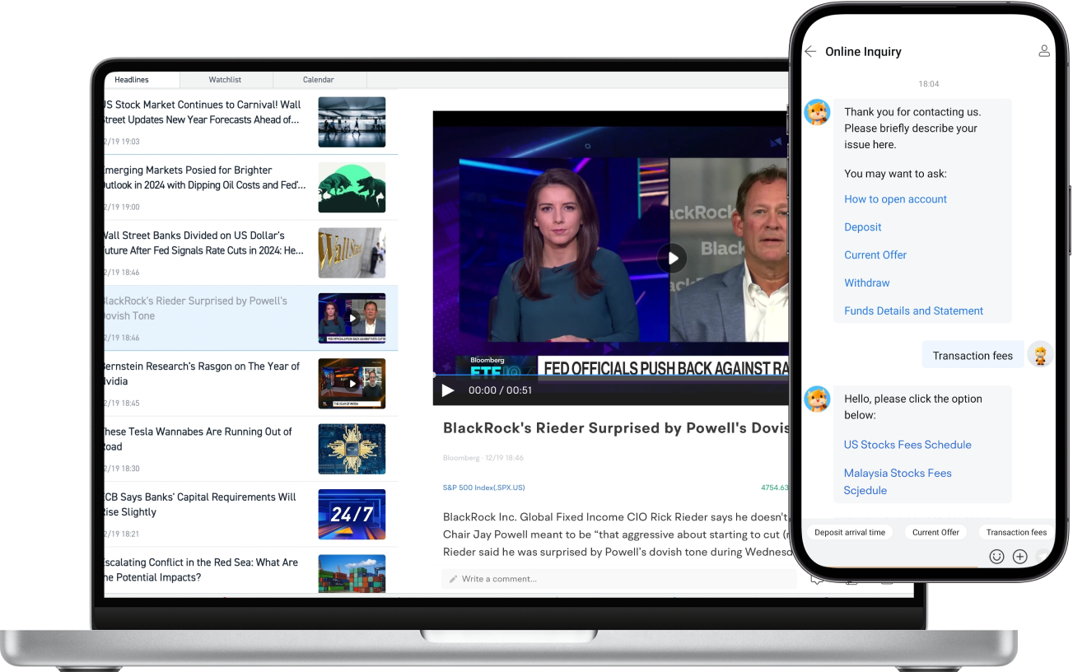
Task: Tap the bot avatar beside 'Hello, please click'
Action: [817, 399]
